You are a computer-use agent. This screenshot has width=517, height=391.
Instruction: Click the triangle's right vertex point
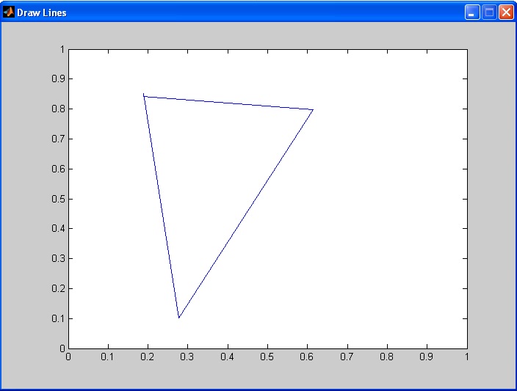(313, 110)
